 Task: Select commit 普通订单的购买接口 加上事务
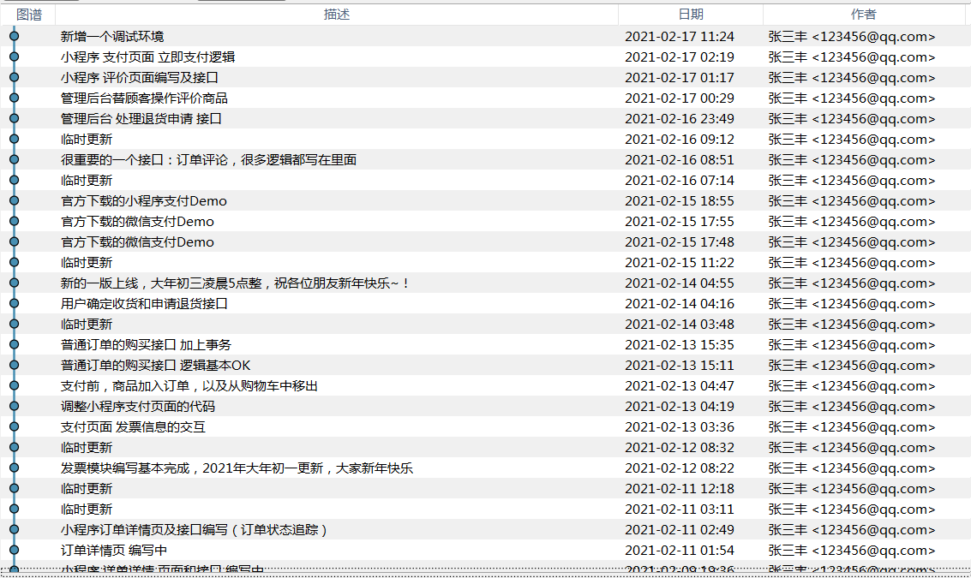(x=146, y=345)
